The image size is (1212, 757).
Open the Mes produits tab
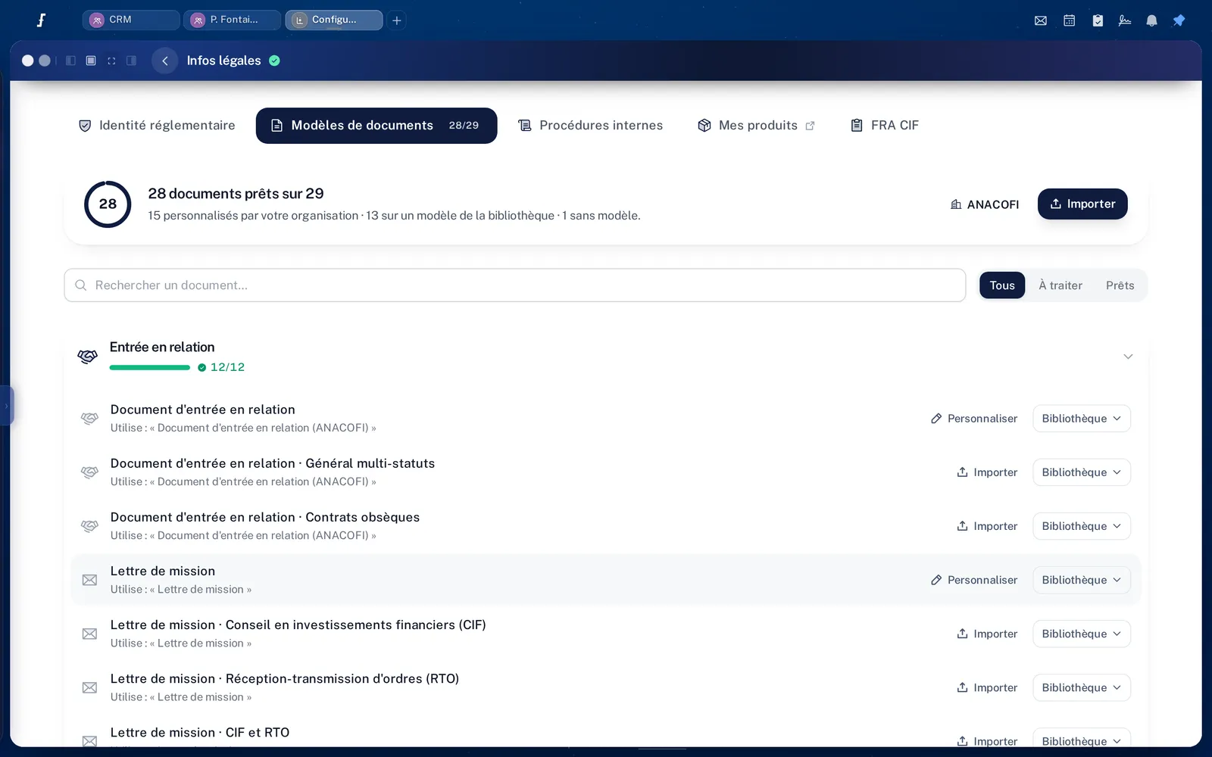click(756, 126)
